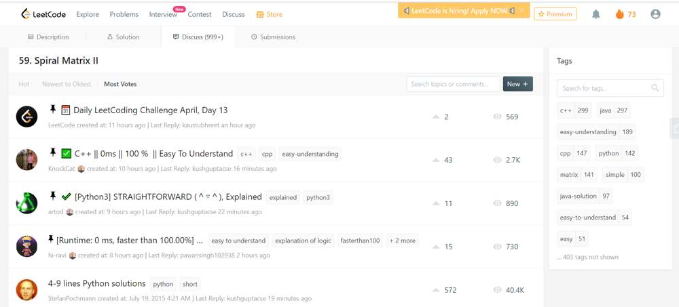Click author name KnockCat
Screen dimensions: 679x307
62,169
